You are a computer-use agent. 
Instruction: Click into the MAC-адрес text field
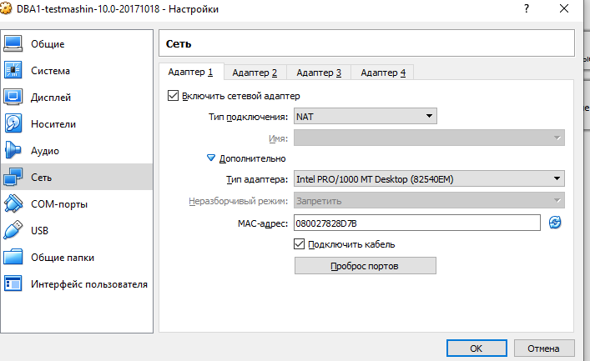pos(416,223)
